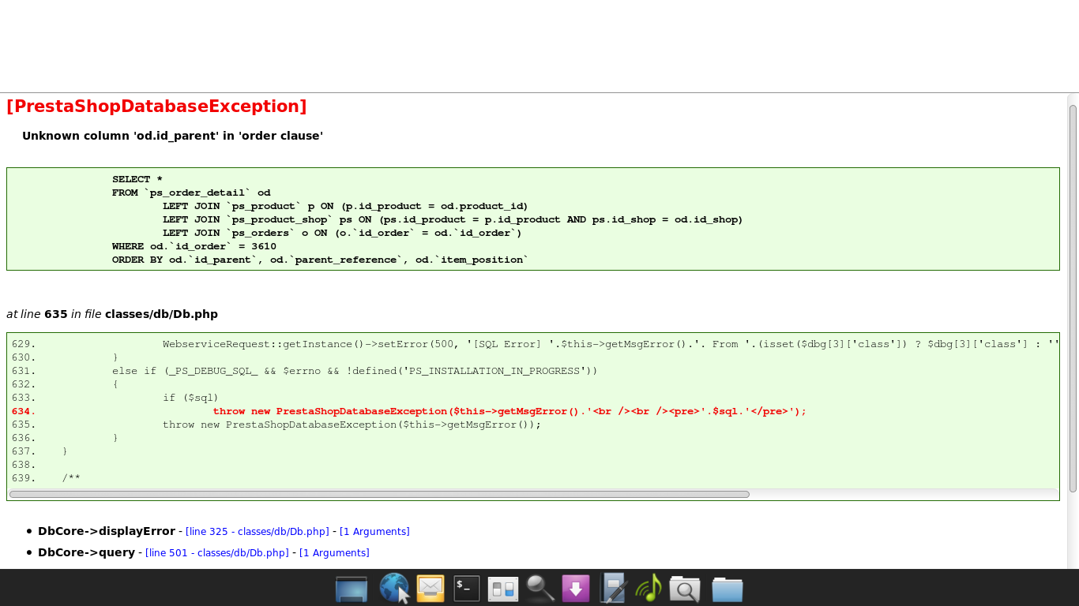
Task: Click code line 633 with if ($sql)
Action: (115, 398)
